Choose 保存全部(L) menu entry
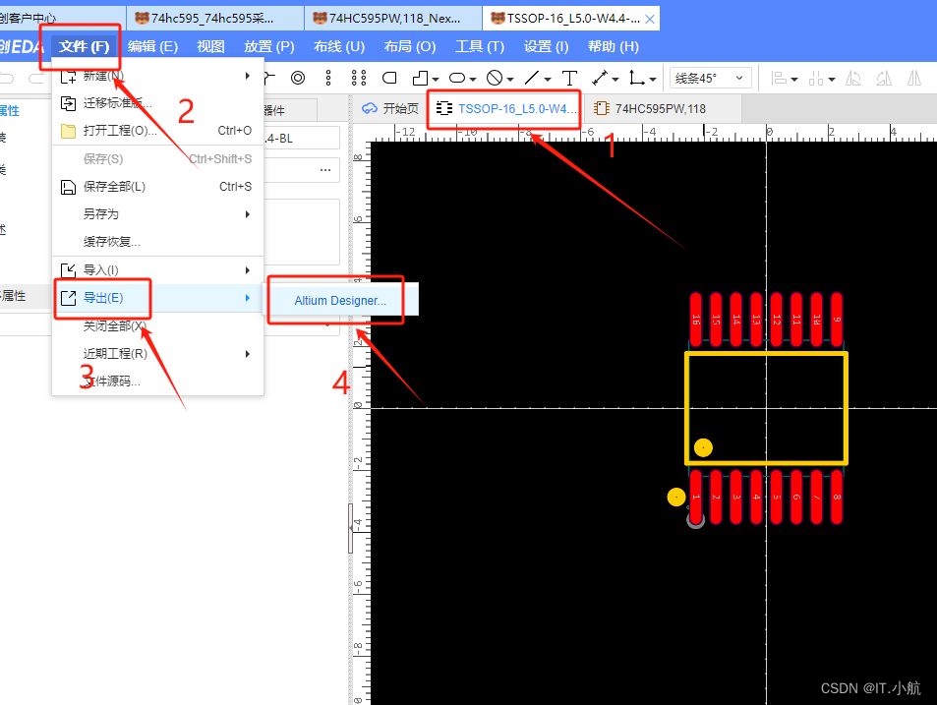 (x=157, y=187)
